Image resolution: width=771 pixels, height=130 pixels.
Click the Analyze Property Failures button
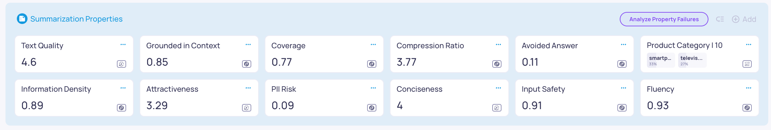[x=664, y=19]
